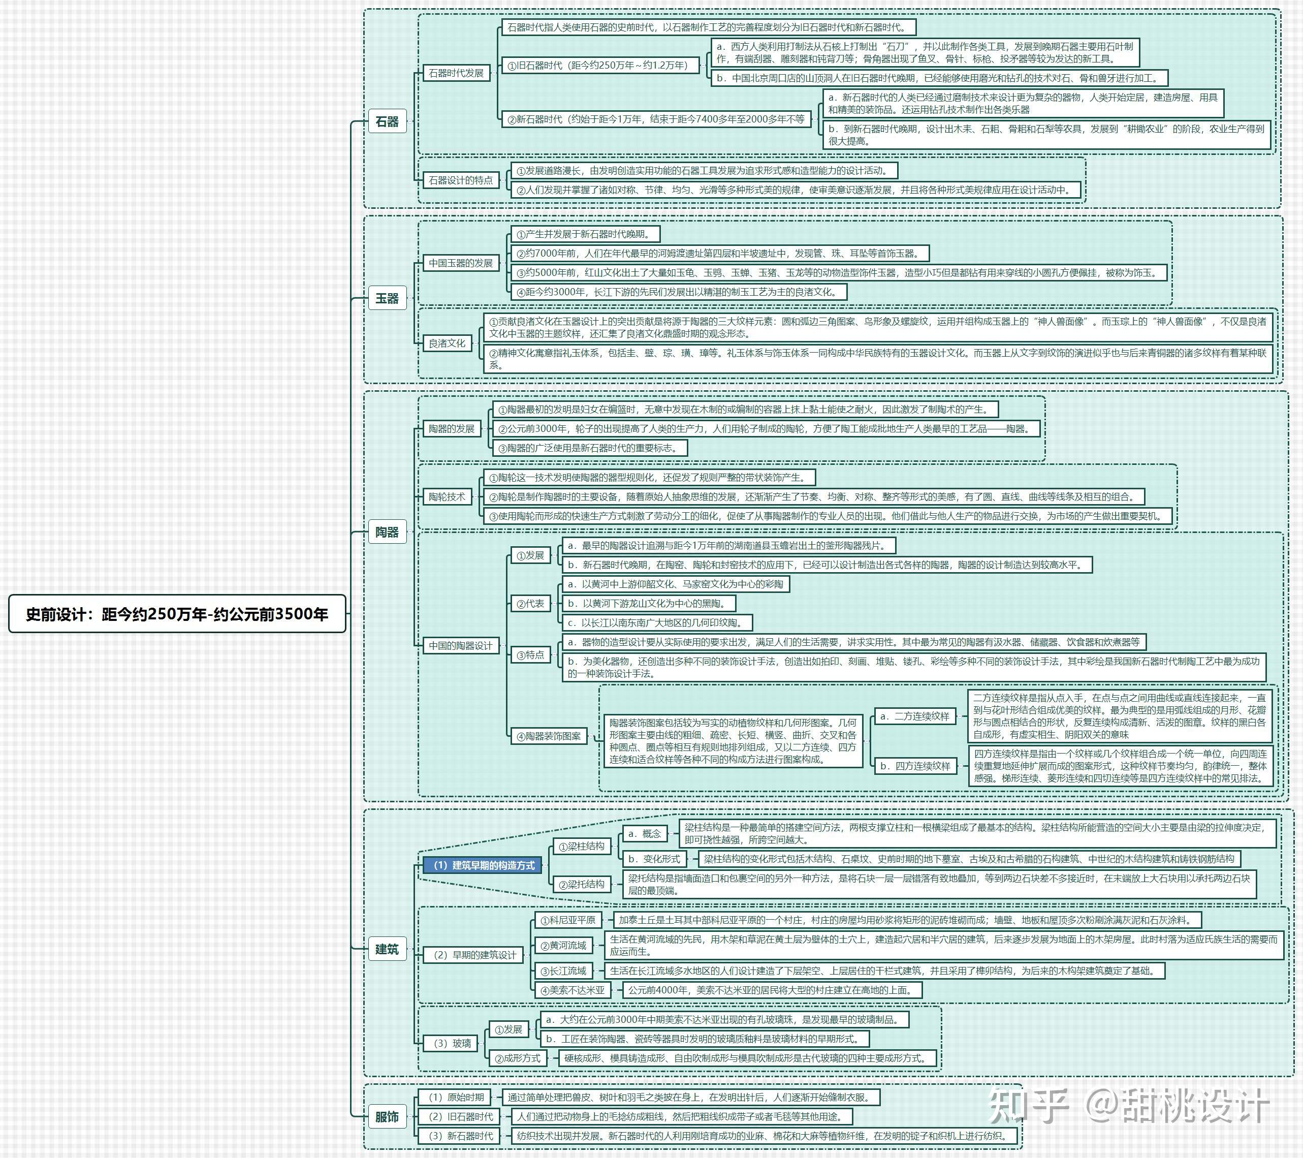Click note a. 以黄河中上游仰韶文化、马家窑文化
Viewport: 1303px width, 1158px height.
click(676, 584)
